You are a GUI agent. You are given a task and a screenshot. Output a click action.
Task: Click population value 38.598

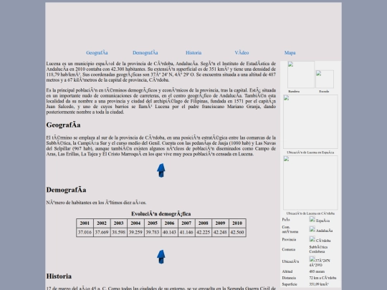tap(119, 232)
